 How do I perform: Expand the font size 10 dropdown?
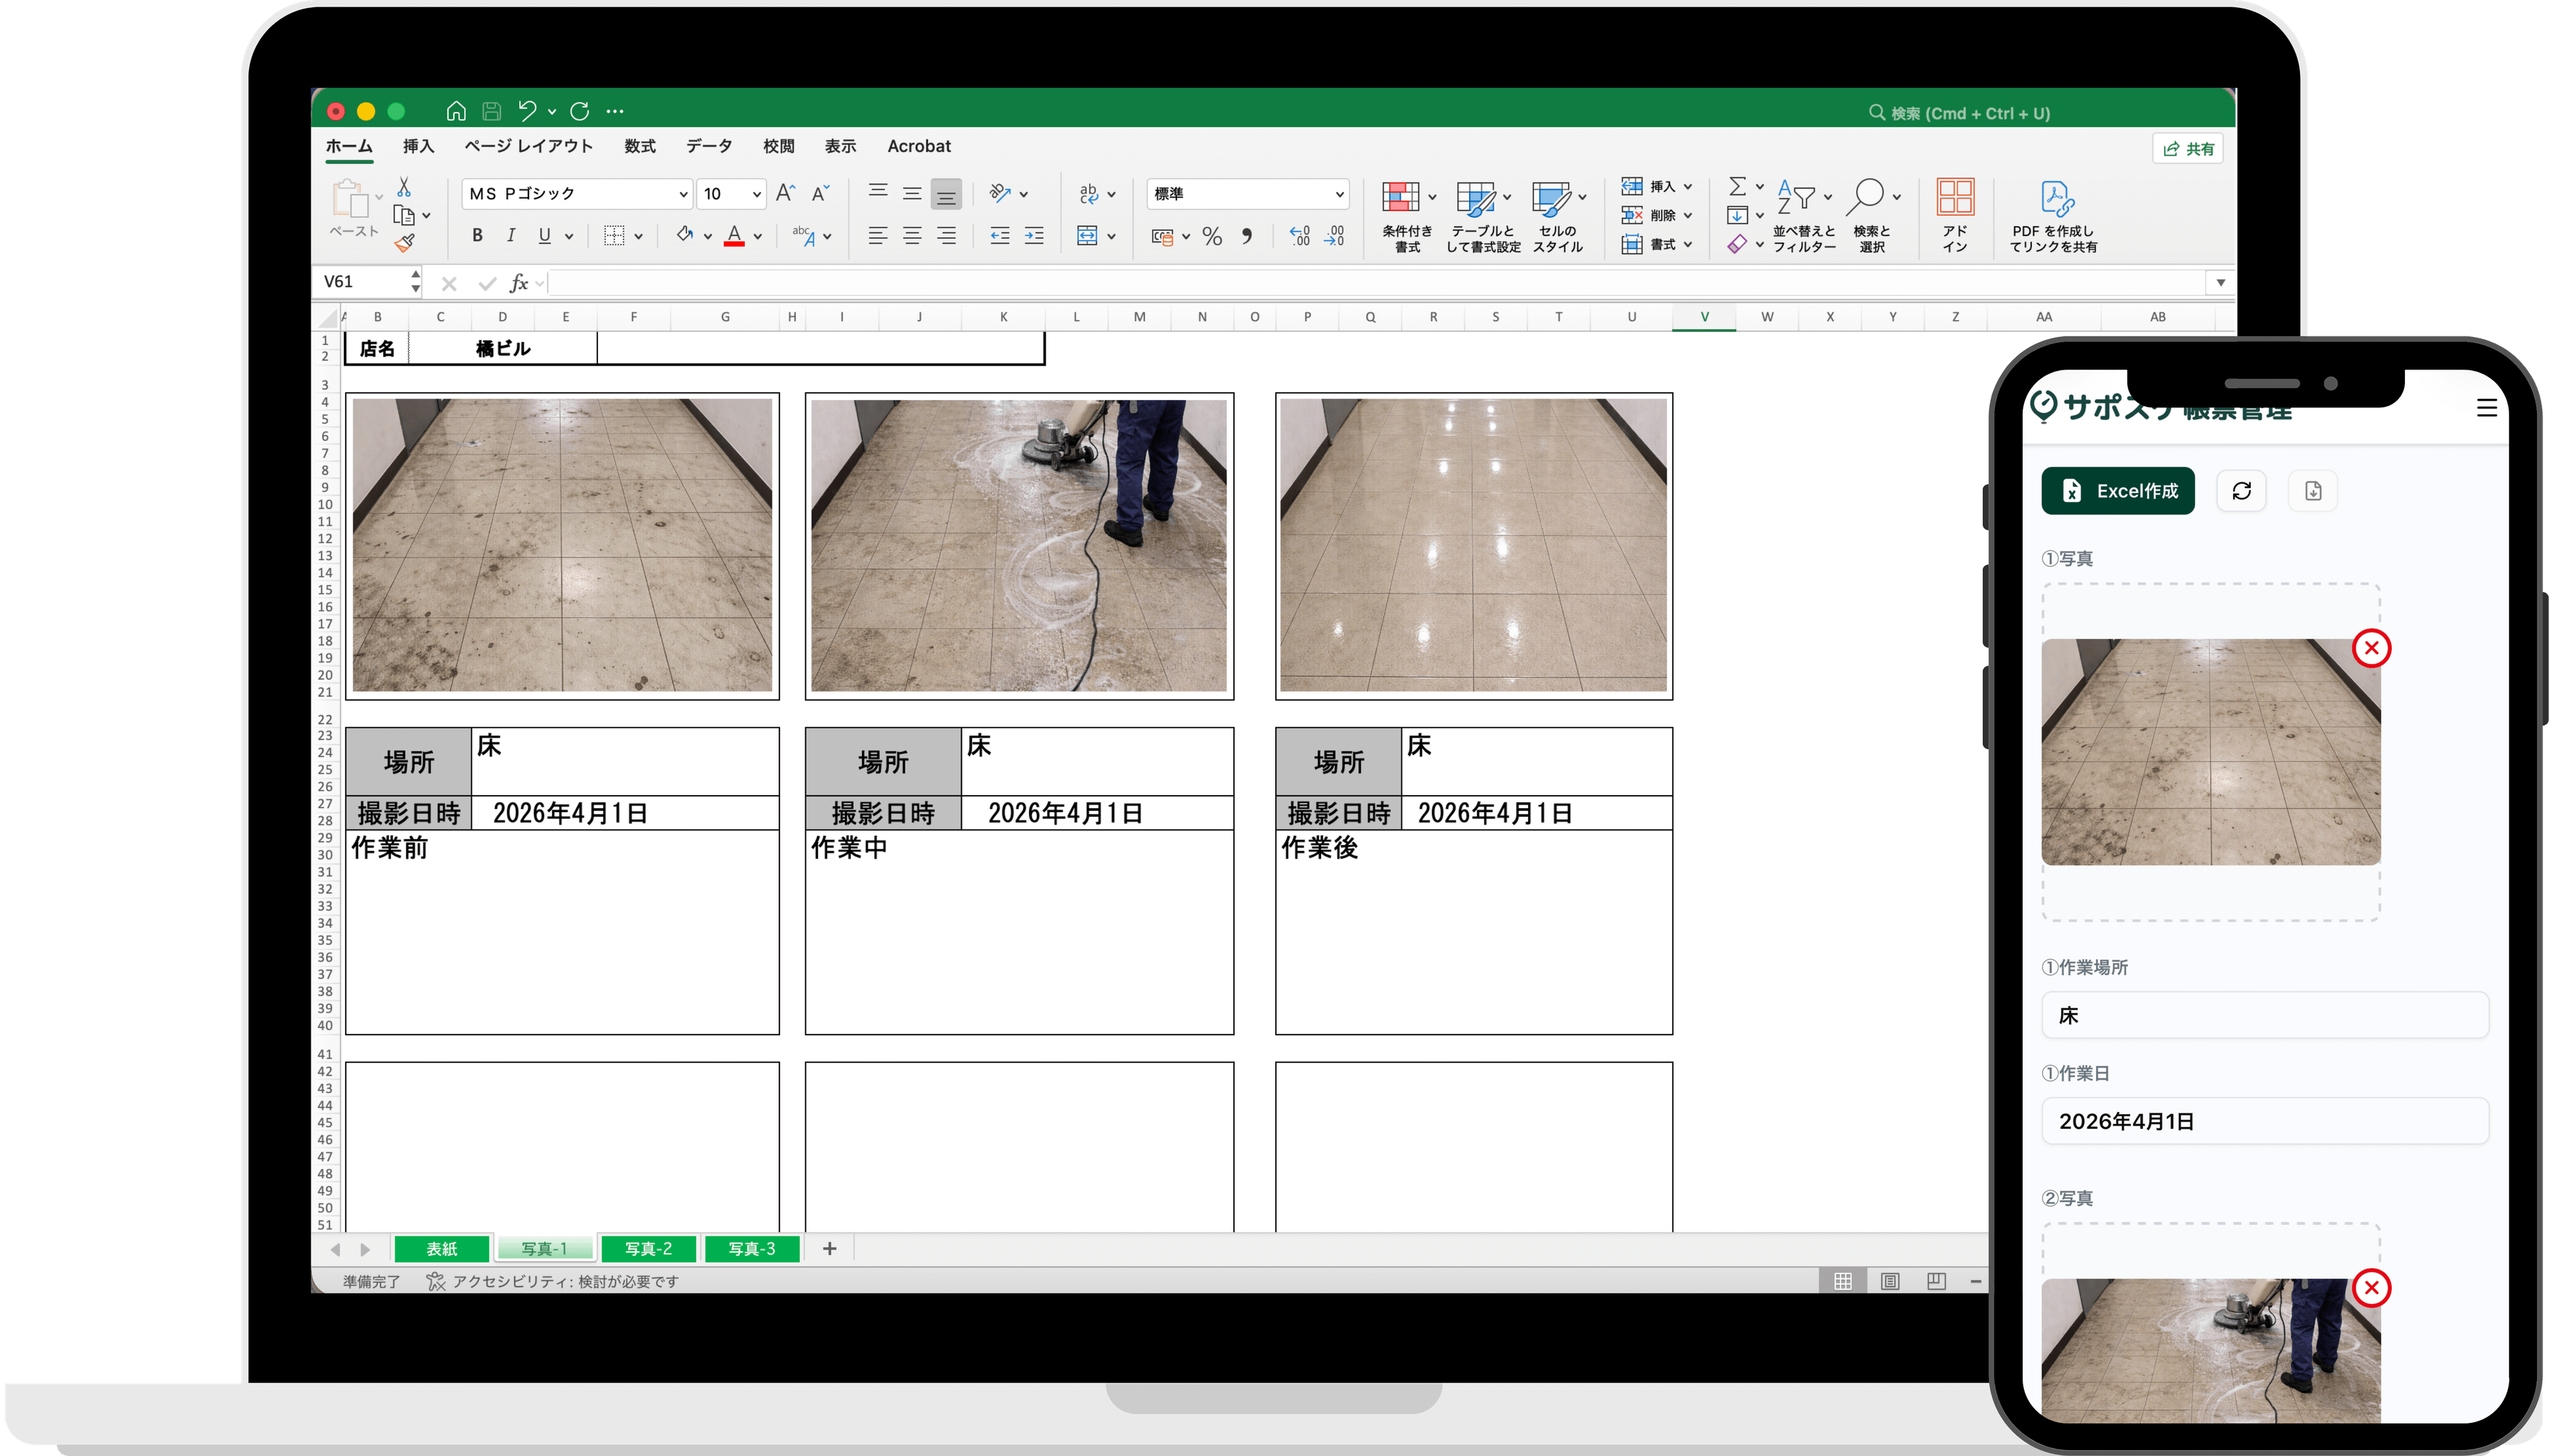point(756,194)
